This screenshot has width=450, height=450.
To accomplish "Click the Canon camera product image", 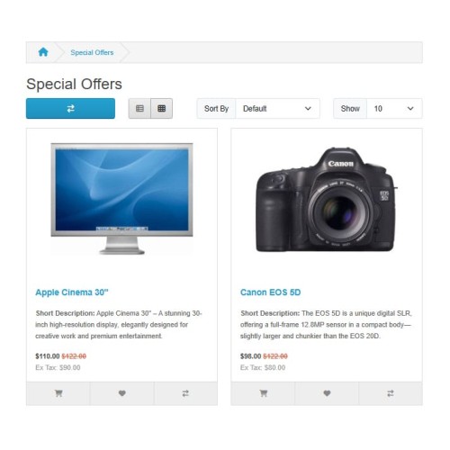I will pos(327,200).
